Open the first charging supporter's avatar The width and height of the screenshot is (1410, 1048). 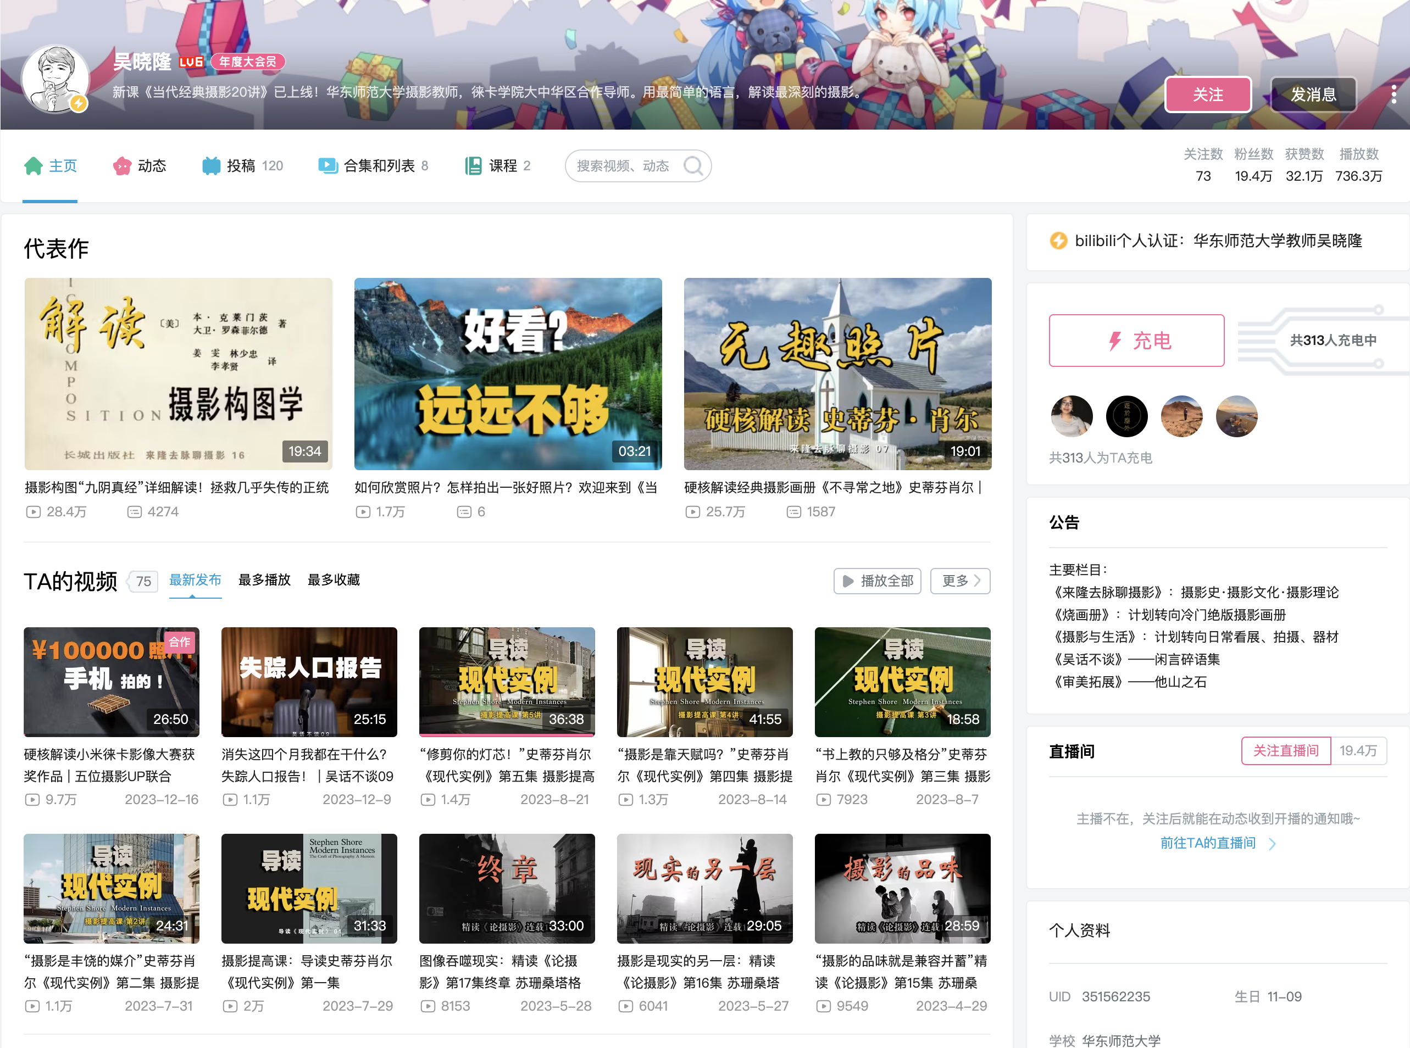1072,417
